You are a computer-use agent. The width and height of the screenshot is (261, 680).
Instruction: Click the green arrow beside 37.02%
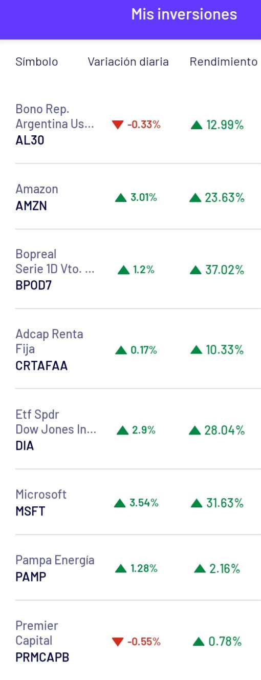pos(196,270)
